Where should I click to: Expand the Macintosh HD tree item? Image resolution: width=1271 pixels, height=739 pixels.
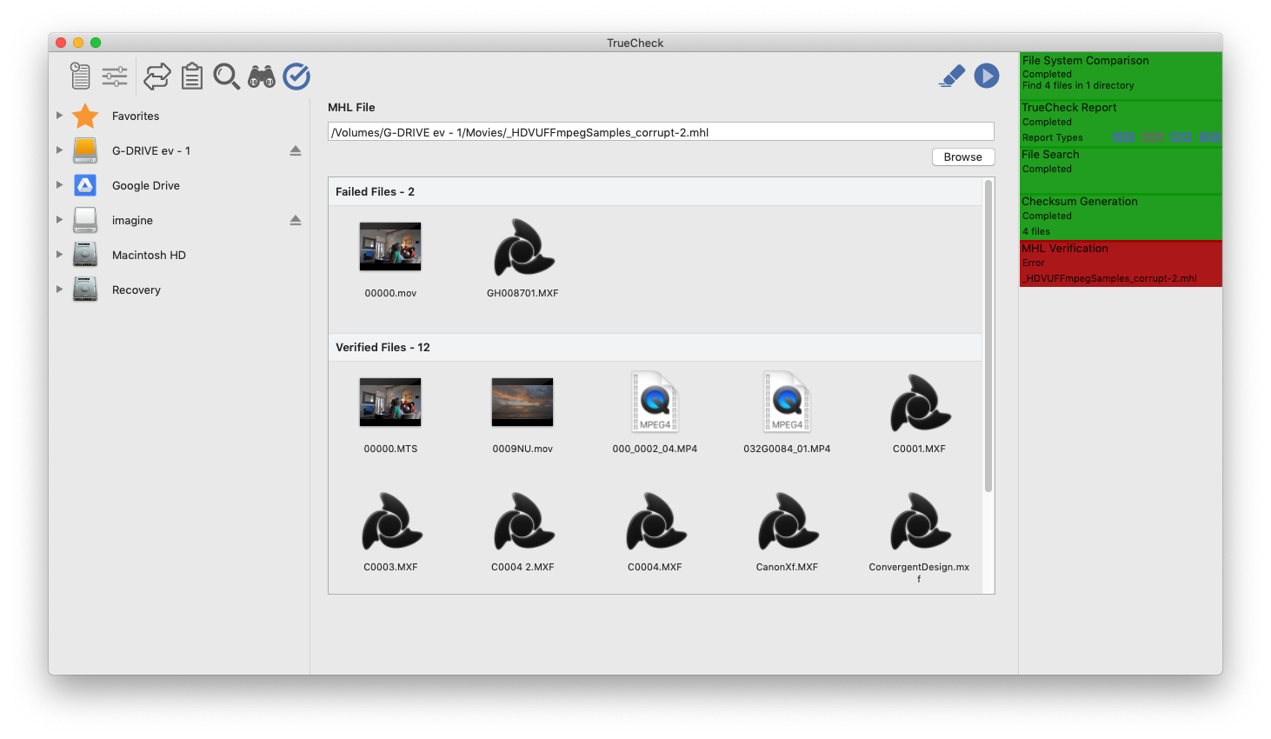59,255
